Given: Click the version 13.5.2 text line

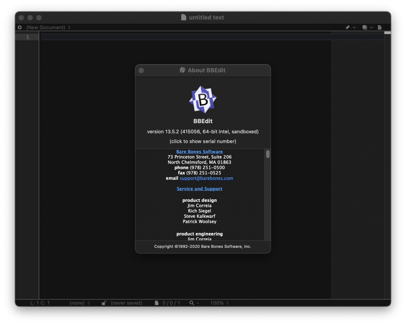Looking at the screenshot, I should point(203,131).
